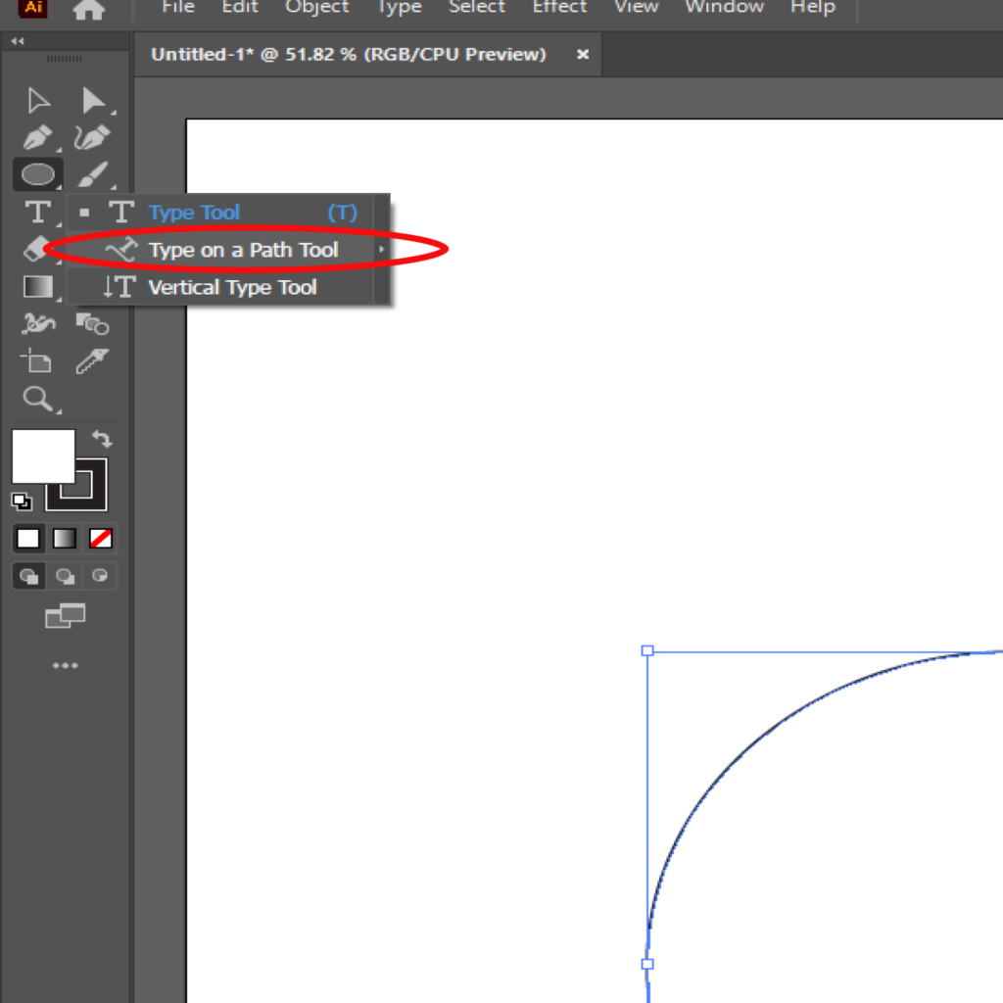Select the Ellipse tool

click(x=38, y=174)
